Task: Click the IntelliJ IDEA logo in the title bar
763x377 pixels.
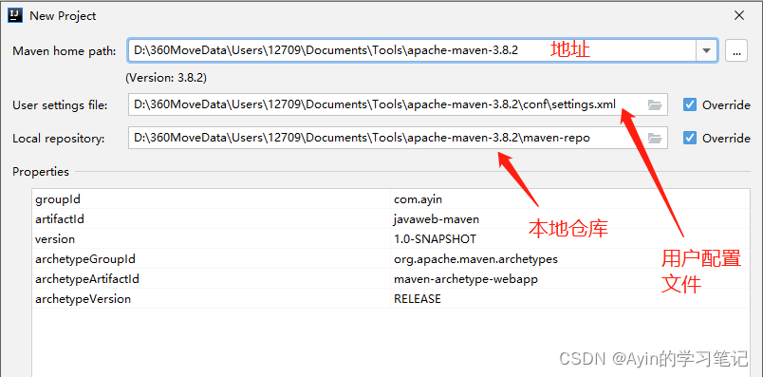Action: pos(15,15)
